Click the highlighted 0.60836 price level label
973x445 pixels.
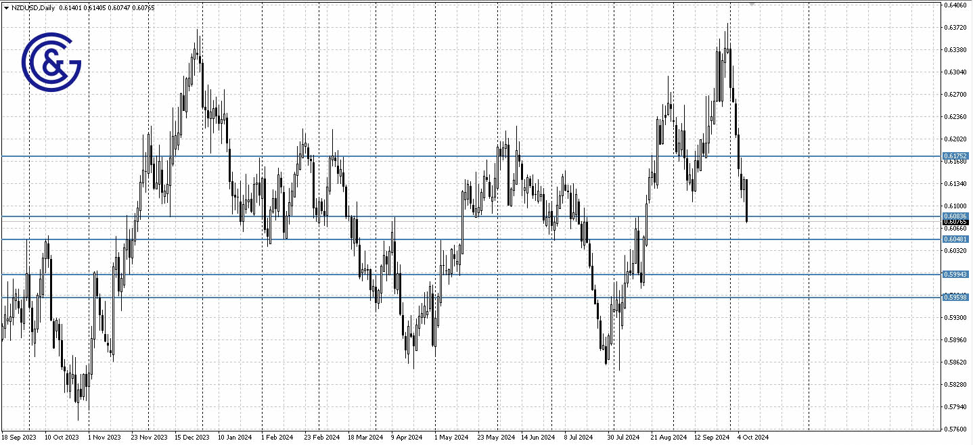coord(956,216)
